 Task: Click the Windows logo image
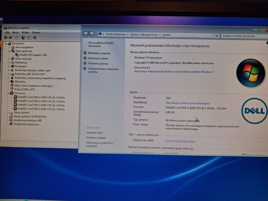[250, 73]
